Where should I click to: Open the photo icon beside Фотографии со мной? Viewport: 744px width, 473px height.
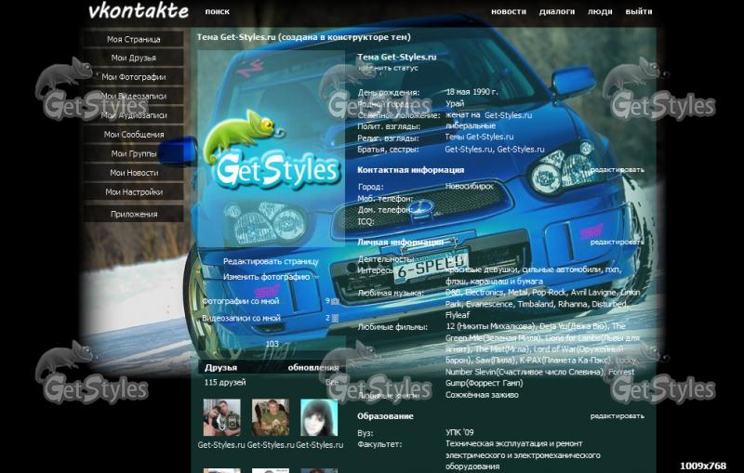335,301
